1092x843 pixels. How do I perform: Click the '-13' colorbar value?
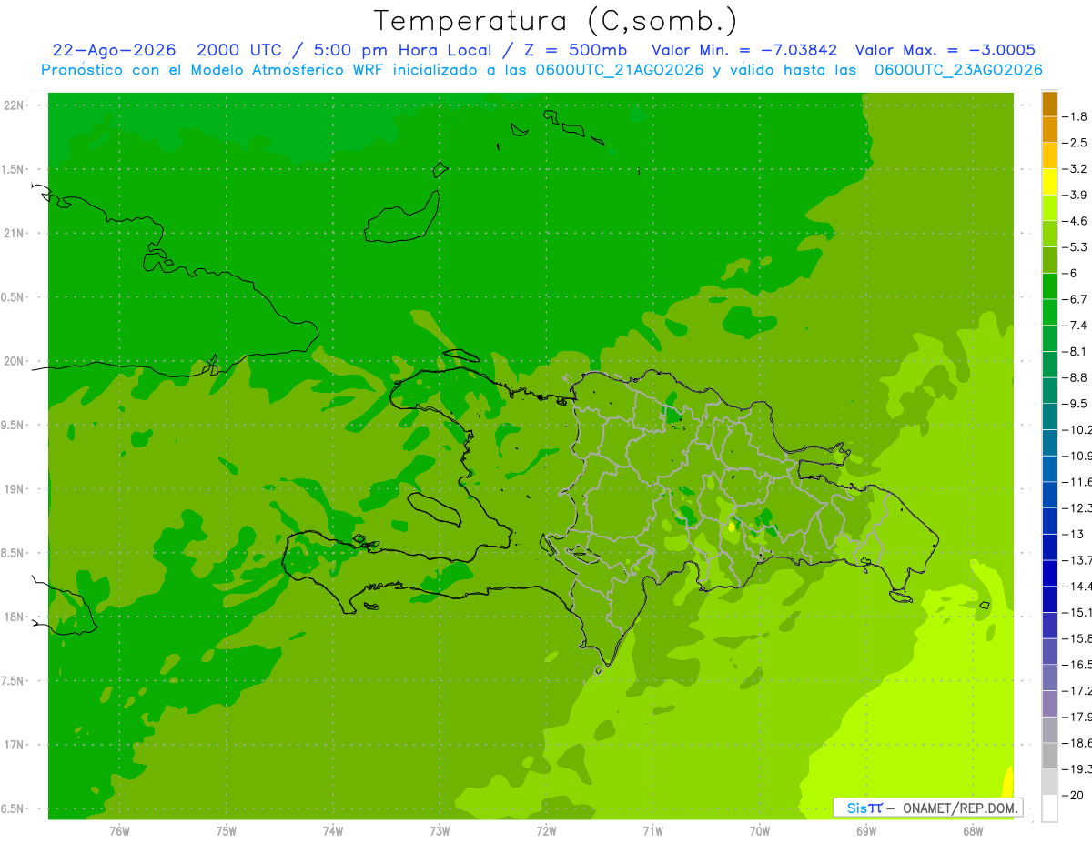(1074, 534)
